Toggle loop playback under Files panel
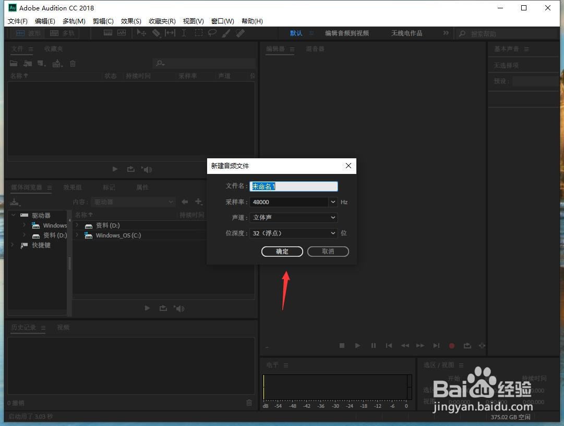564x426 pixels. [130, 169]
